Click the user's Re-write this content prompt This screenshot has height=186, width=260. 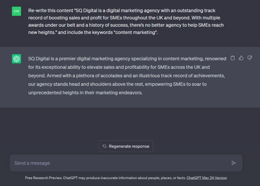tap(126, 21)
